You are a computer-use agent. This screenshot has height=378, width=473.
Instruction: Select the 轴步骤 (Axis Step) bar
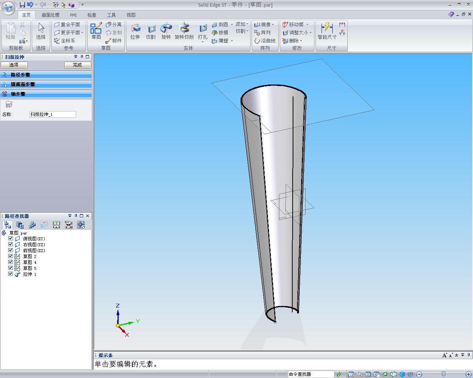click(x=46, y=94)
